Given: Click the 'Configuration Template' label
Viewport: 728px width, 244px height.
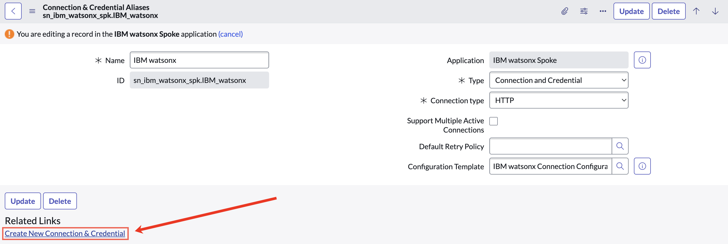Looking at the screenshot, I should [x=446, y=167].
